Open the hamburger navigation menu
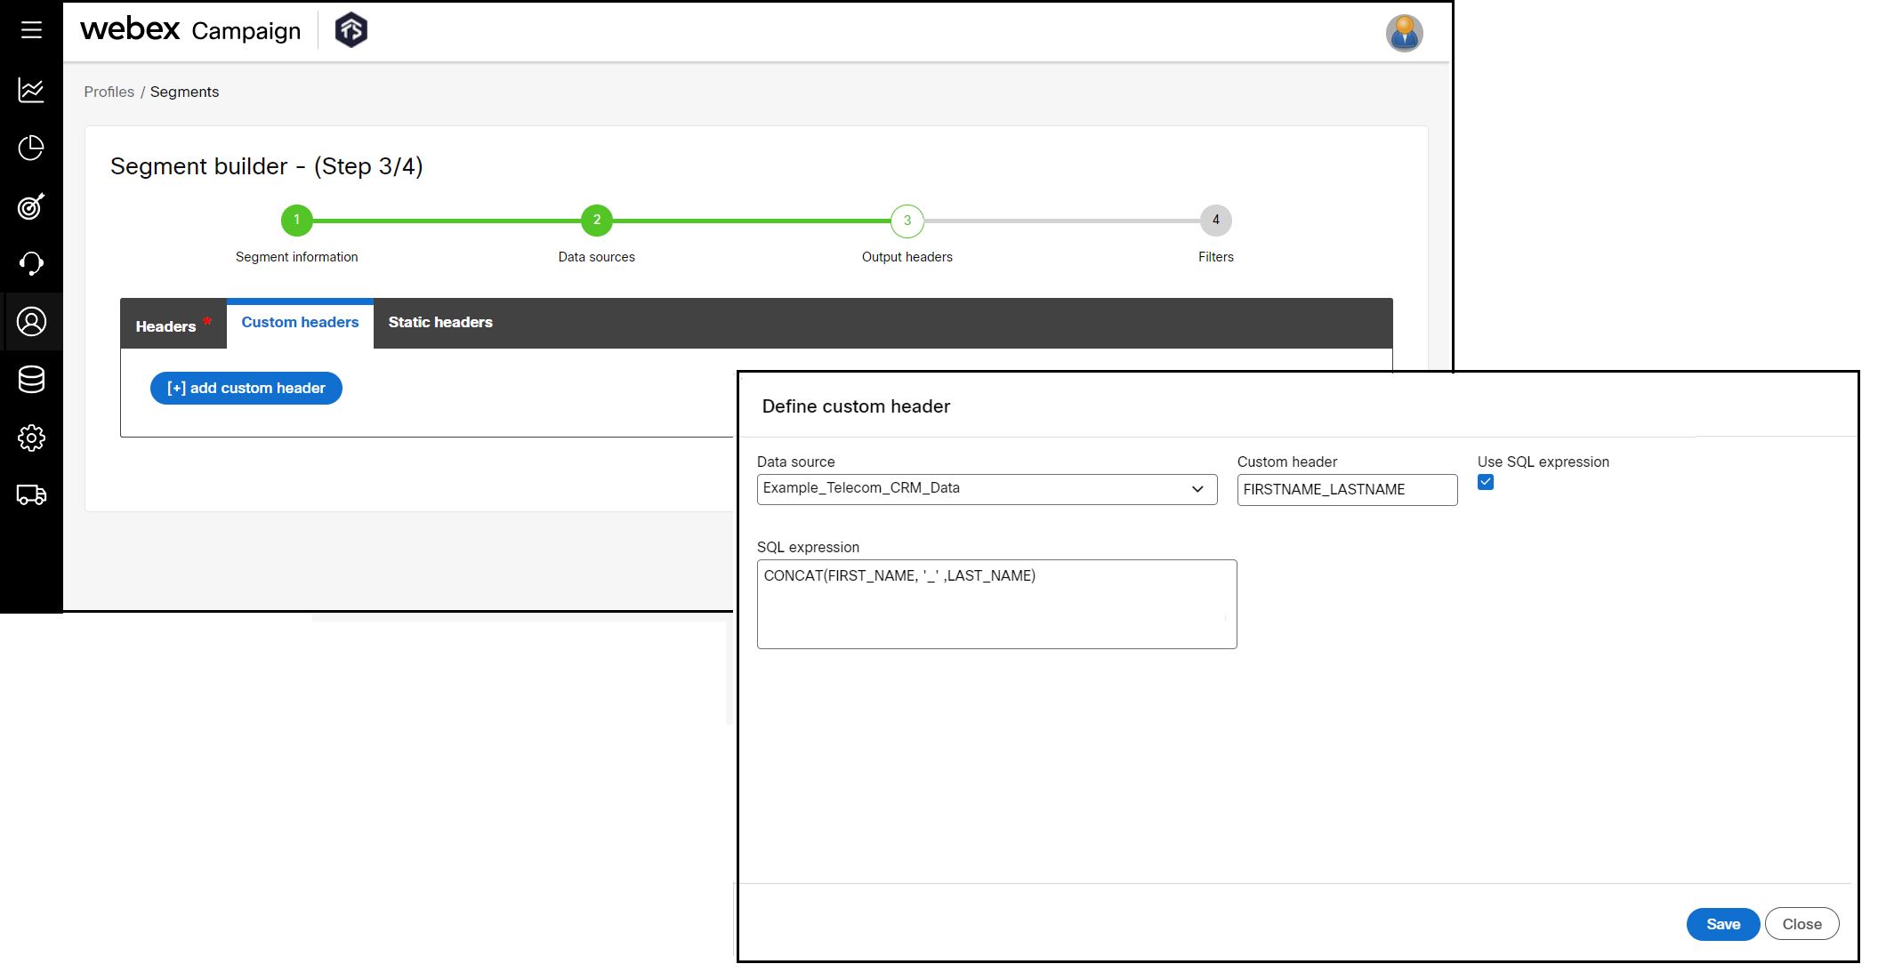The image size is (1886, 980). coord(31,29)
